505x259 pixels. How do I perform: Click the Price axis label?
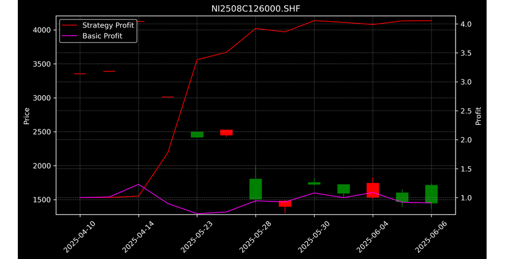tap(26, 116)
